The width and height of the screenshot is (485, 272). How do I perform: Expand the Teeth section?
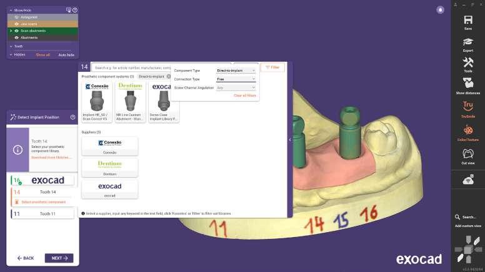11,46
